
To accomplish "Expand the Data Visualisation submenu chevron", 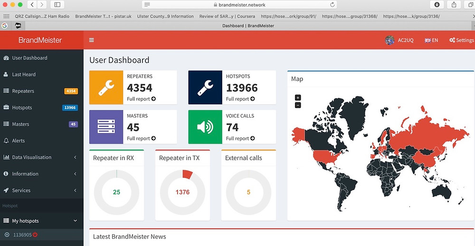I will pyautogui.click(x=75, y=157).
